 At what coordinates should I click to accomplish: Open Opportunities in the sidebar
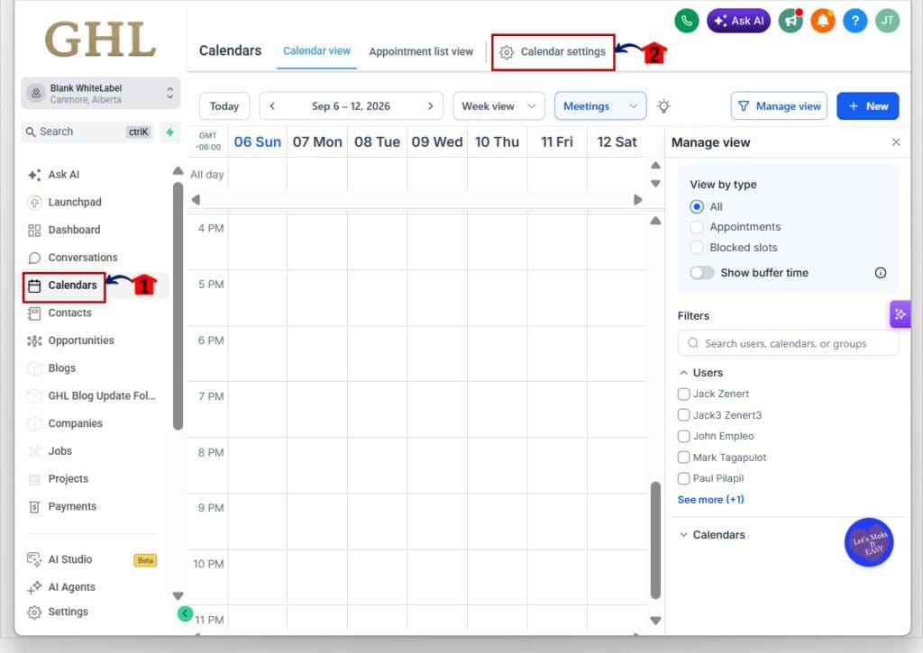click(x=70, y=340)
